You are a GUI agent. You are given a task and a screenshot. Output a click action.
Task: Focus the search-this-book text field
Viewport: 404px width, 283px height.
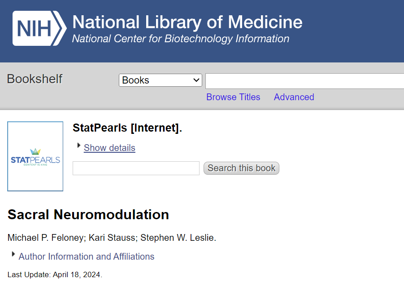(136, 168)
